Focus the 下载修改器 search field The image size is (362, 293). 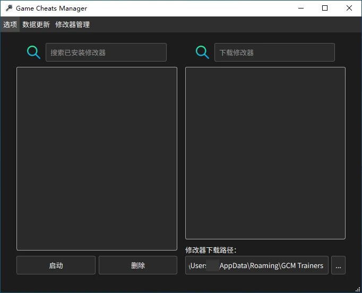[274, 53]
